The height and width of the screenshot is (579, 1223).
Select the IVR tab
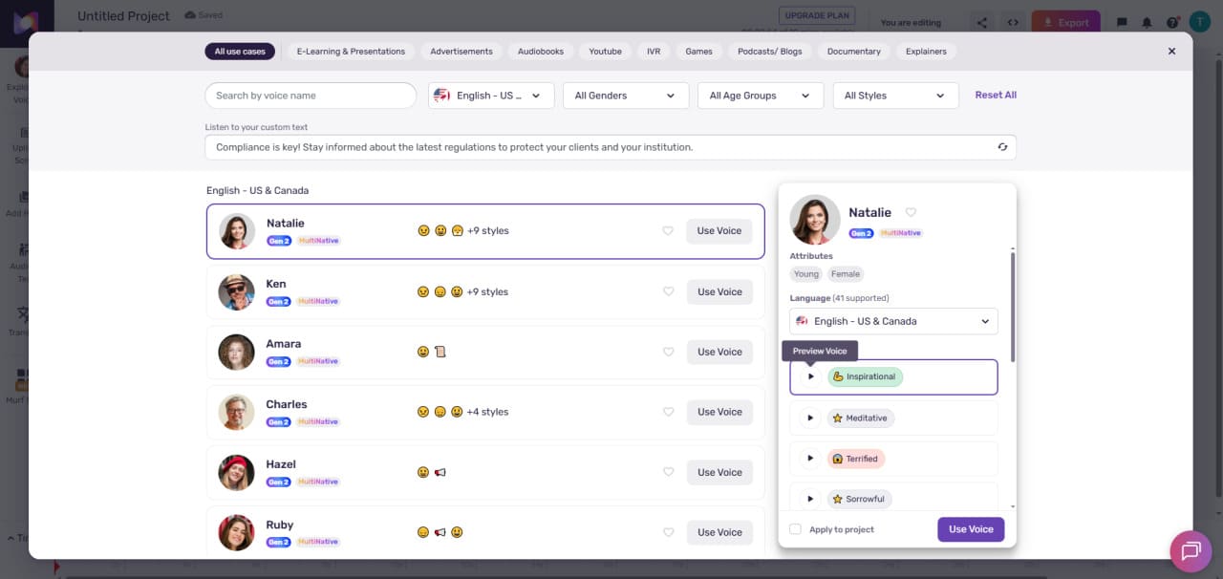point(654,52)
